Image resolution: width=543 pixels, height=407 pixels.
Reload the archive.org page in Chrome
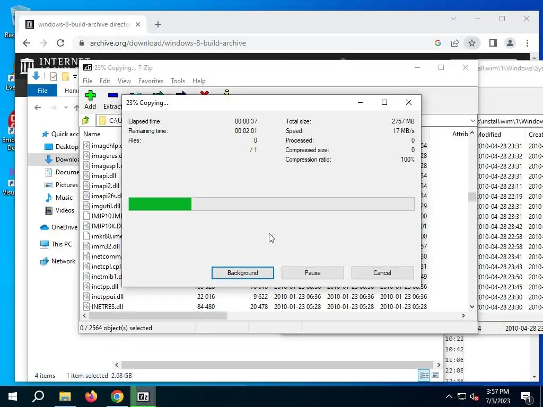click(x=60, y=43)
